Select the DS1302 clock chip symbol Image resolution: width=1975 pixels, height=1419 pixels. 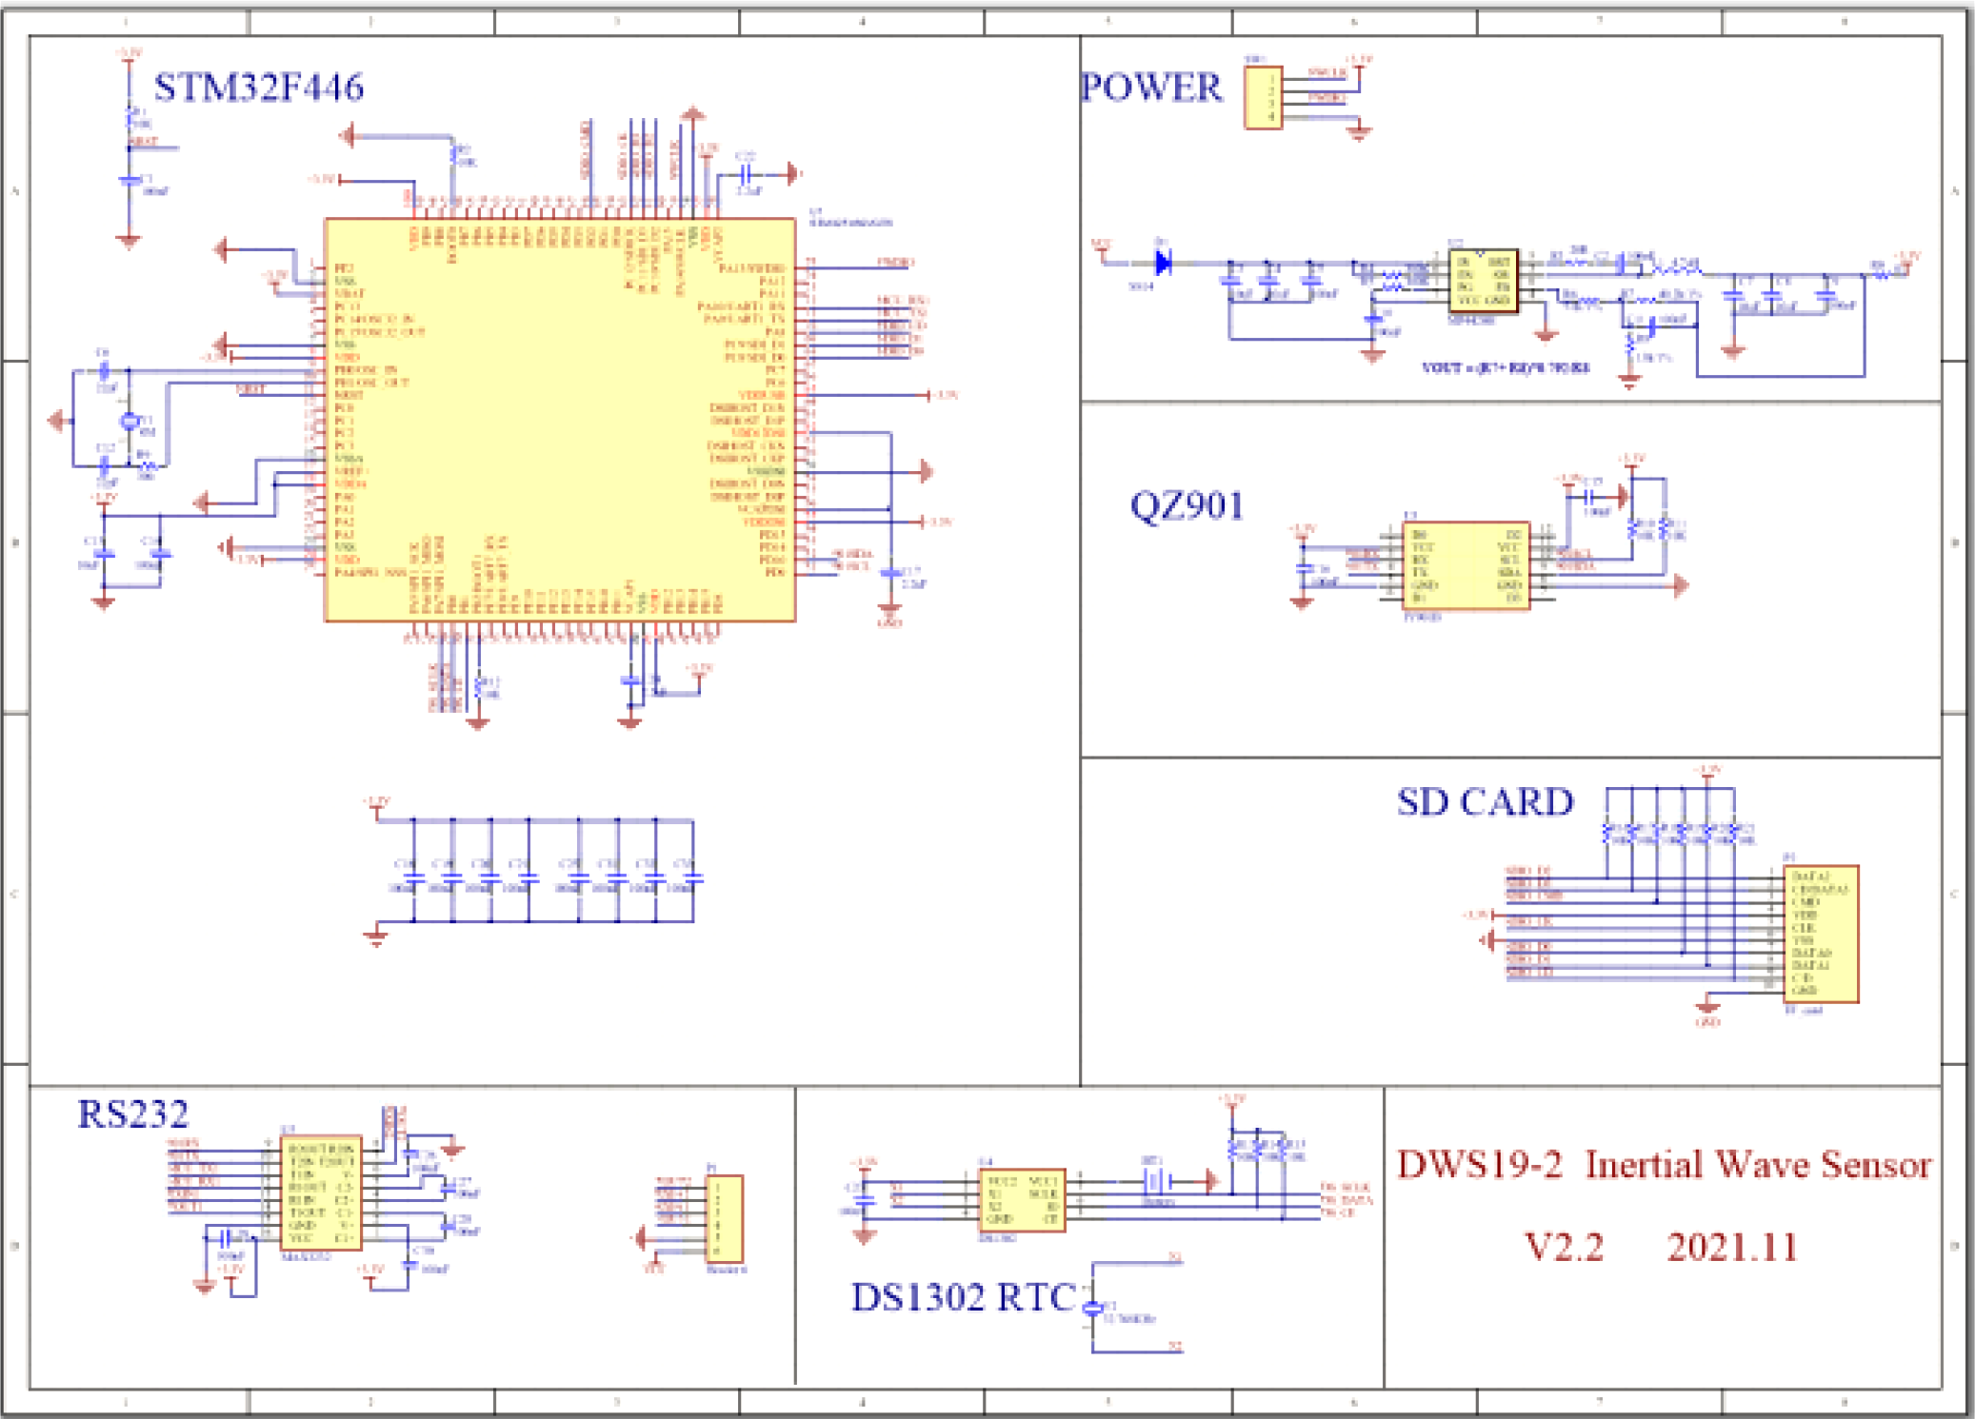point(1022,1200)
